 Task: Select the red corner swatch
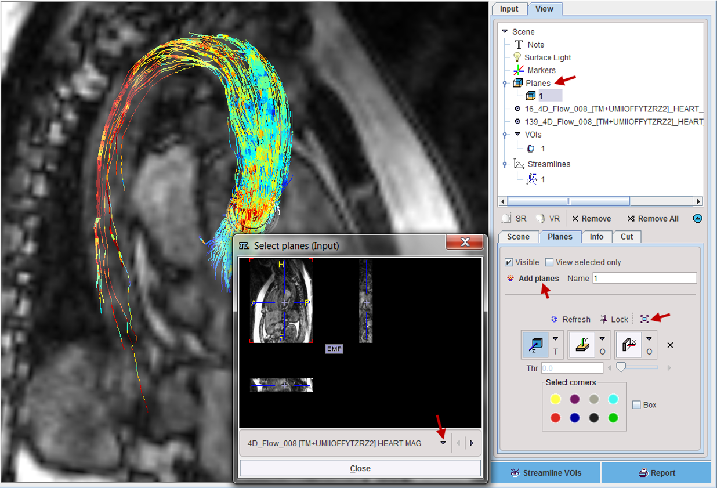(x=555, y=418)
